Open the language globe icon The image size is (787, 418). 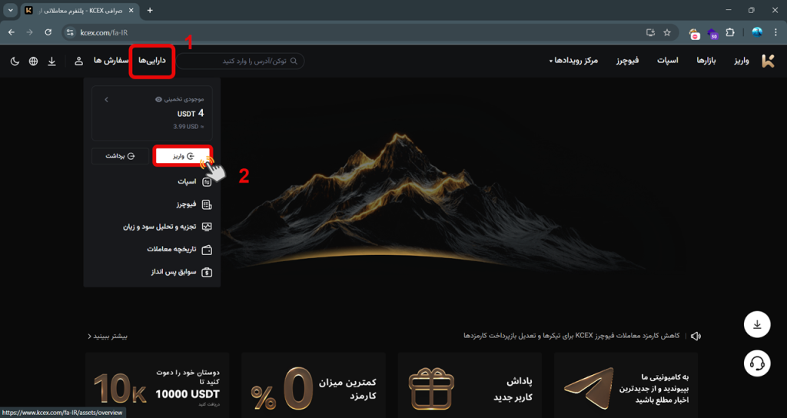(33, 61)
